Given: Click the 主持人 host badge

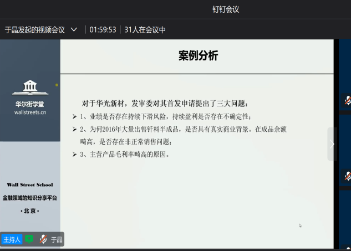Looking at the screenshot, I should tap(12, 239).
